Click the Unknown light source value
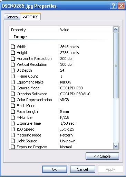This screenshot has height=177, width=126. [x=68, y=141]
